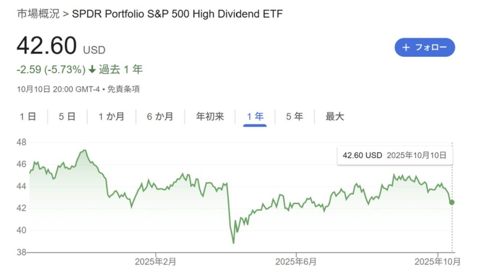The image size is (478, 276).
Task: Click the green endpoint dot on the chart
Action: [x=452, y=202]
